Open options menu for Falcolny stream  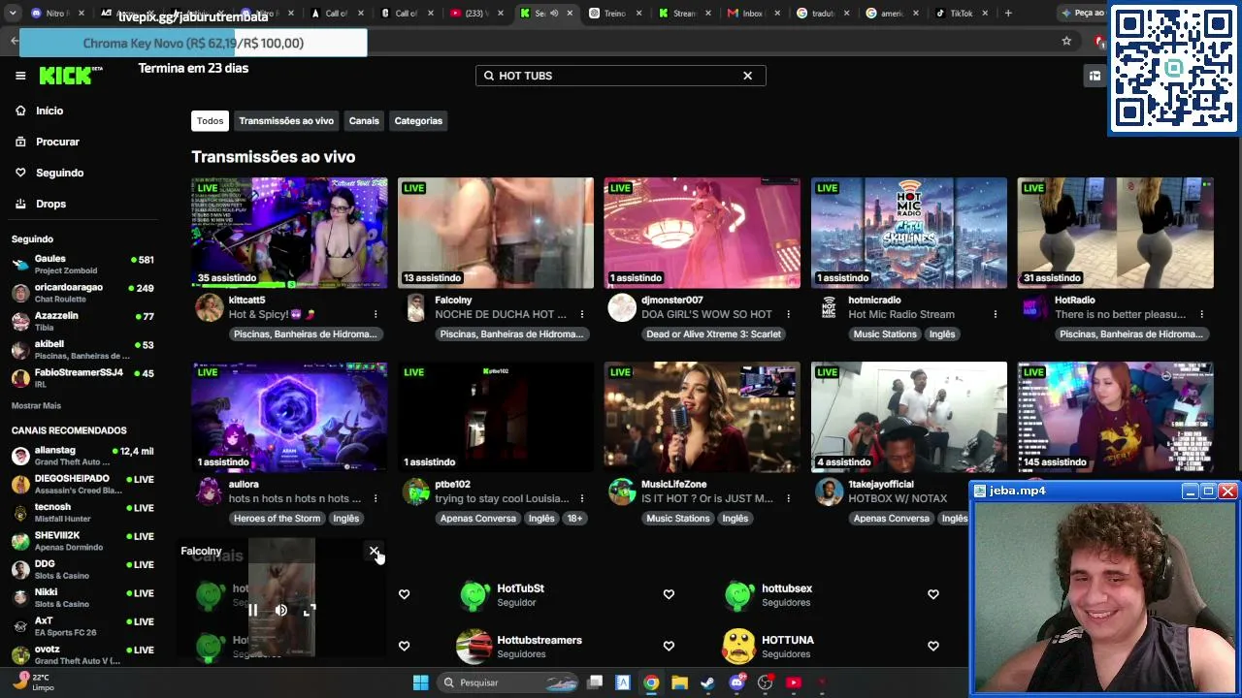coord(582,314)
